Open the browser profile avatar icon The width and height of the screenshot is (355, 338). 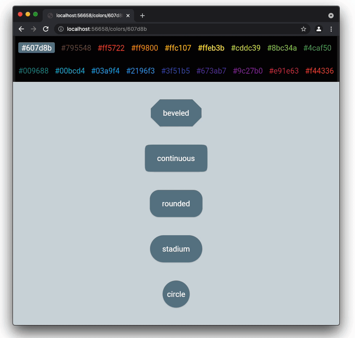pyautogui.click(x=318, y=29)
